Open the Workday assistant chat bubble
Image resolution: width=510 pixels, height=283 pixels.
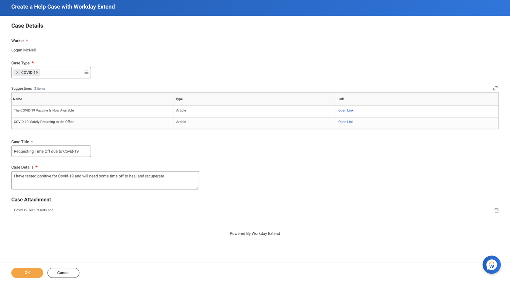(x=491, y=265)
